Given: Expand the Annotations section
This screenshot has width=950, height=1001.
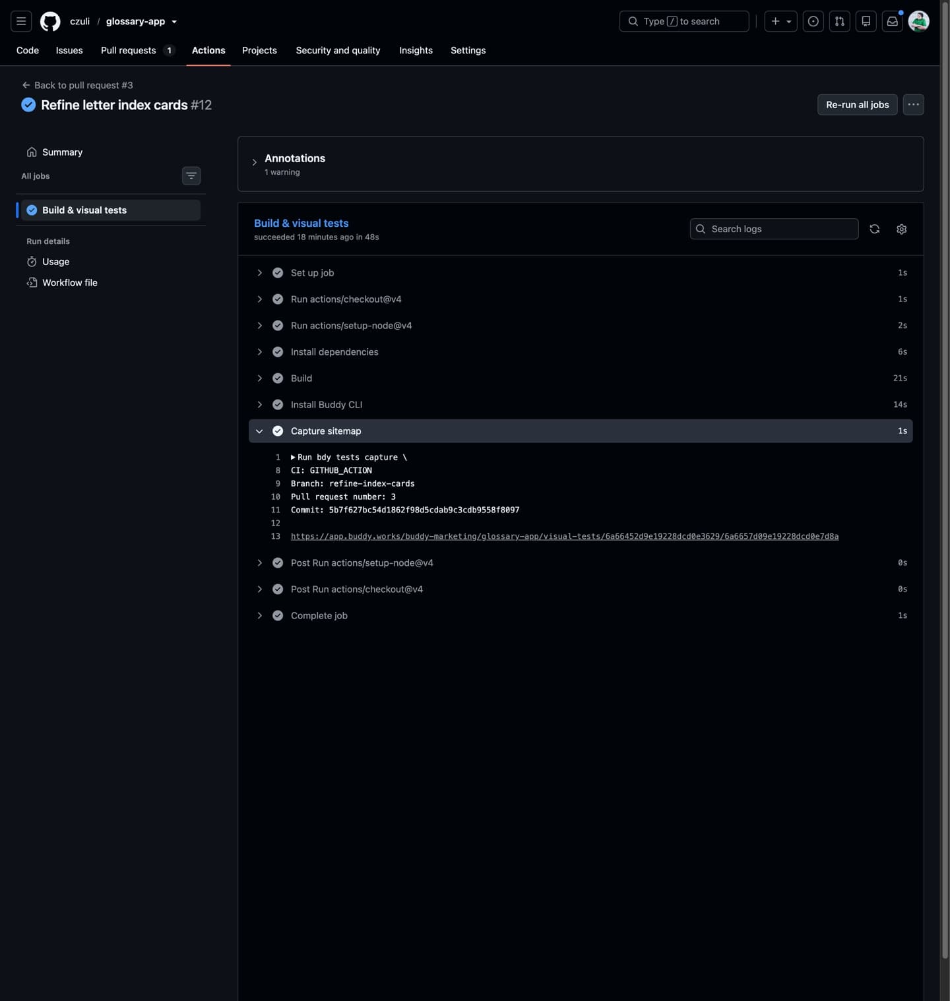Looking at the screenshot, I should click(254, 162).
